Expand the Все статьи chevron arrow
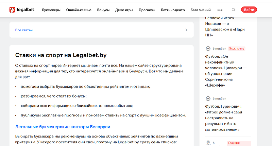This screenshot has width=272, height=146. [x=186, y=30]
